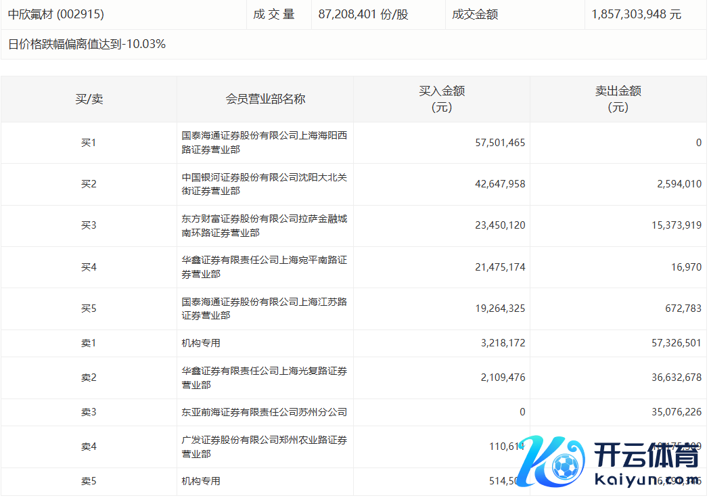Select stock name 中欣氟材 (002915)
This screenshot has width=709, height=502.
[56, 14]
